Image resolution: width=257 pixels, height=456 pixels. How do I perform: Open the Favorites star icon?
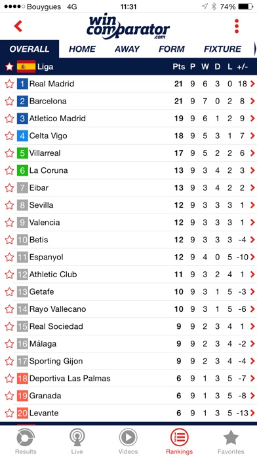[x=231, y=438]
